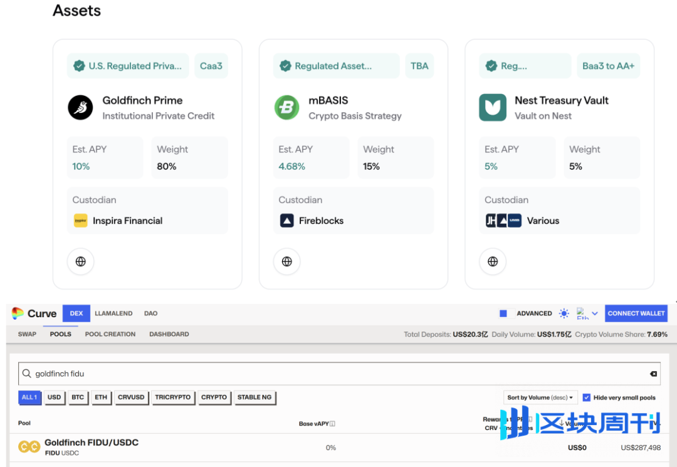Click verified badge on Reg.... tag
This screenshot has height=467, width=677.
tap(491, 66)
